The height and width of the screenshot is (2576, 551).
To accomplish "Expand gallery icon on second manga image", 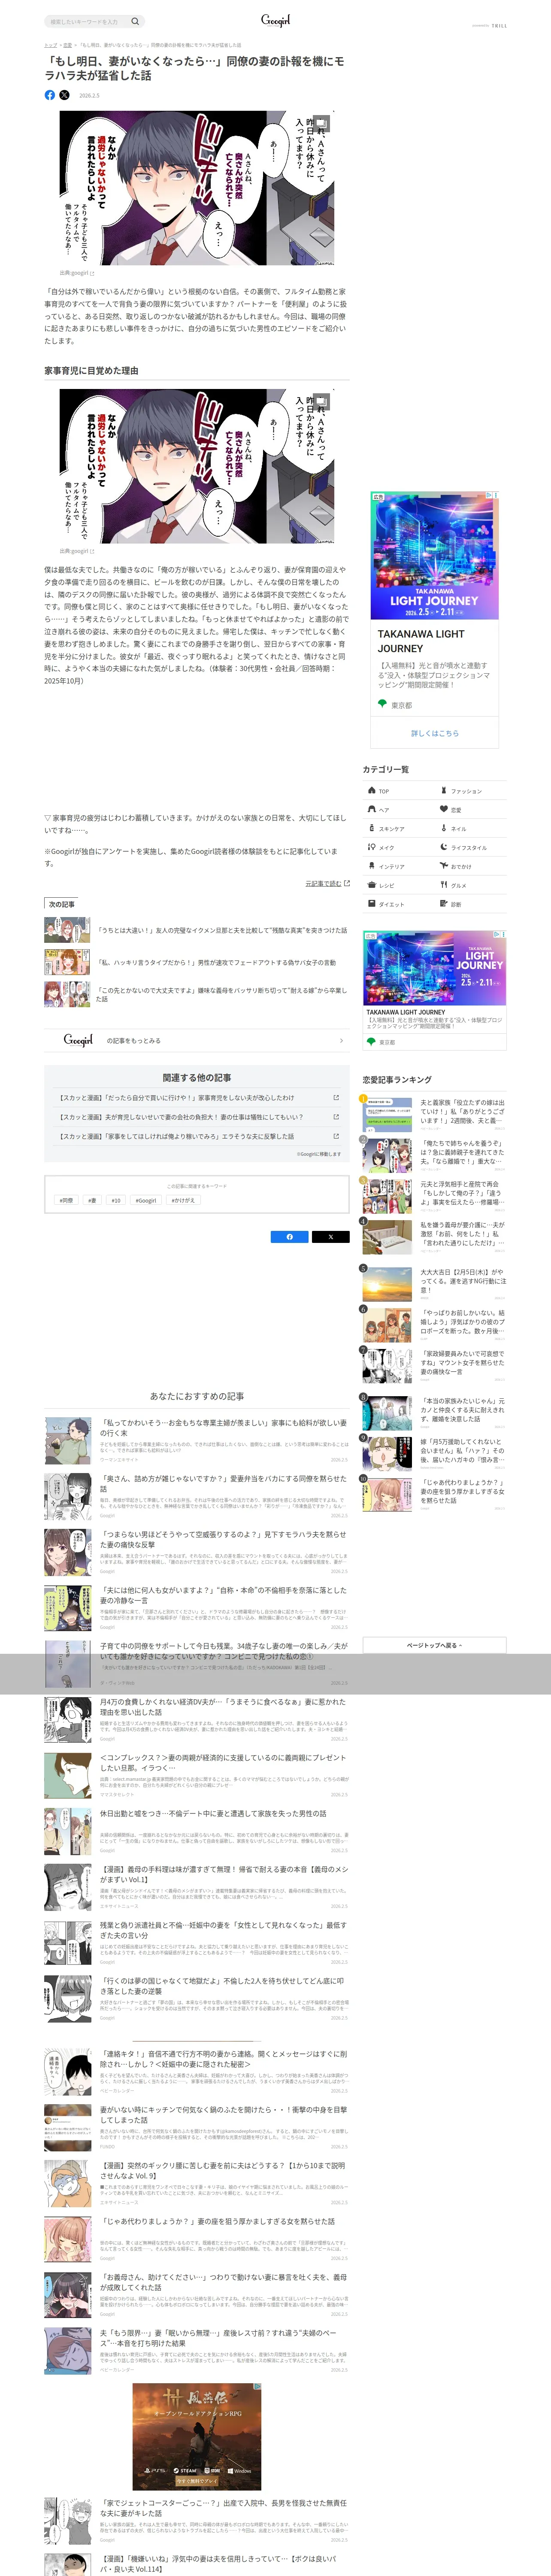I will [x=321, y=402].
